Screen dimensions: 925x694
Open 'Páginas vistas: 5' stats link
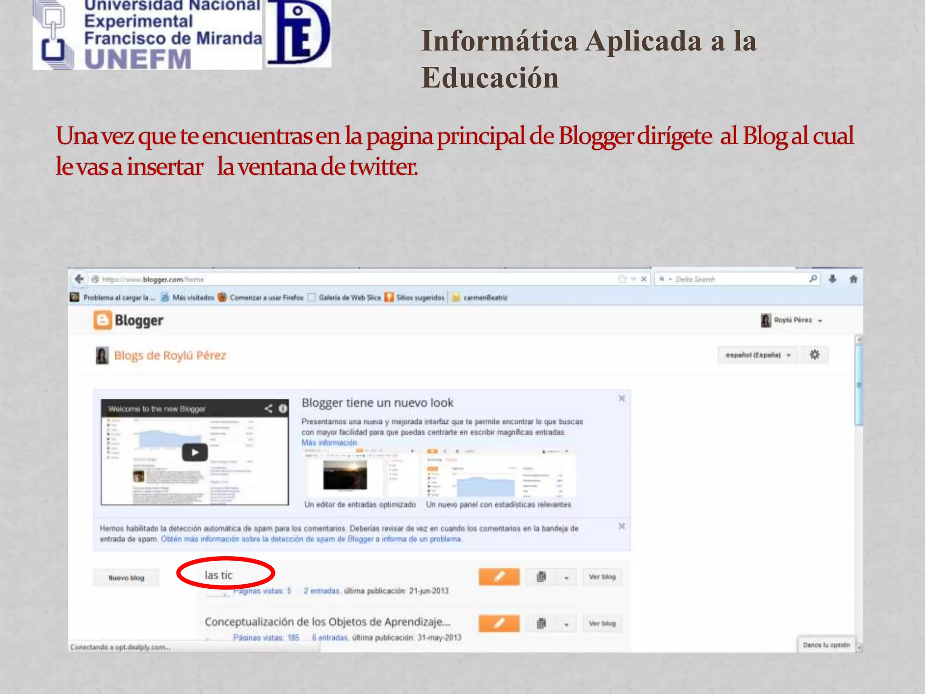[262, 591]
